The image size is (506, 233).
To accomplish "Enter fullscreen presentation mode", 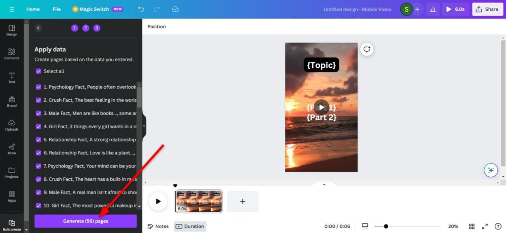I will point(485,226).
